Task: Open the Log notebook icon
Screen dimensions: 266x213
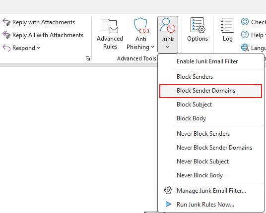Action: pyautogui.click(x=227, y=25)
